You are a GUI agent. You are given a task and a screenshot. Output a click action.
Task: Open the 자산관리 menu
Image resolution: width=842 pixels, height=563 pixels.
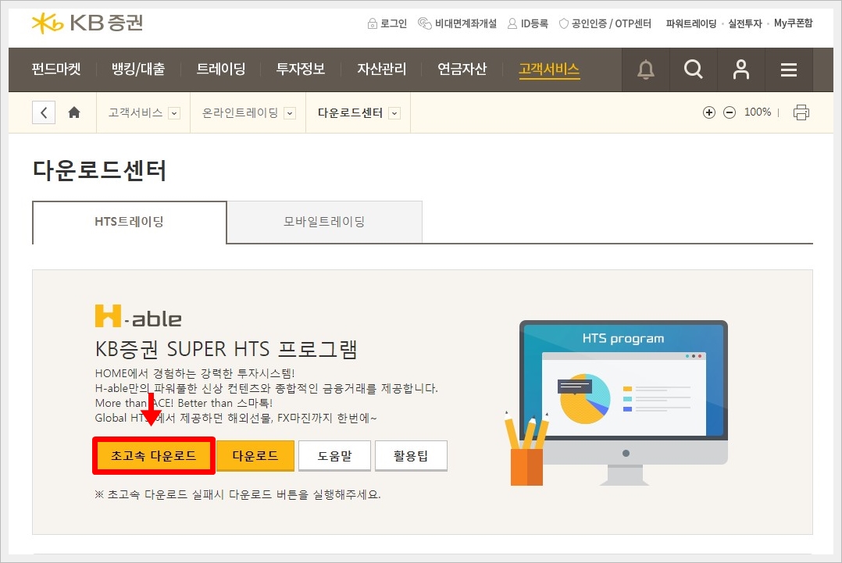382,69
